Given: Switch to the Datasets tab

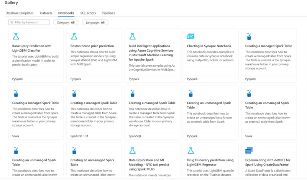Looking at the screenshot, I should (x=46, y=13).
